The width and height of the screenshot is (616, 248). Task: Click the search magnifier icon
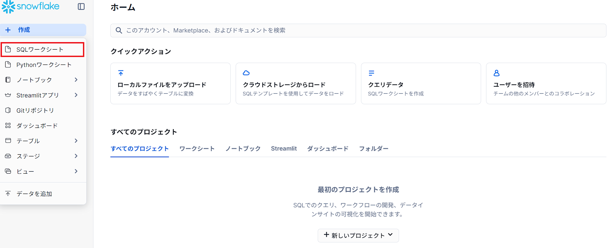(x=119, y=30)
